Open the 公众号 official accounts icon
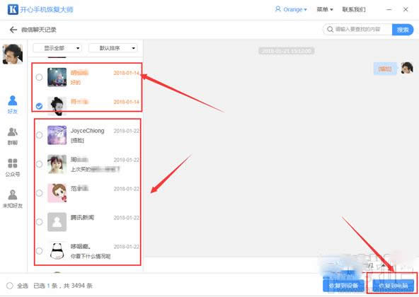The height and width of the screenshot is (297, 419). pos(13,168)
